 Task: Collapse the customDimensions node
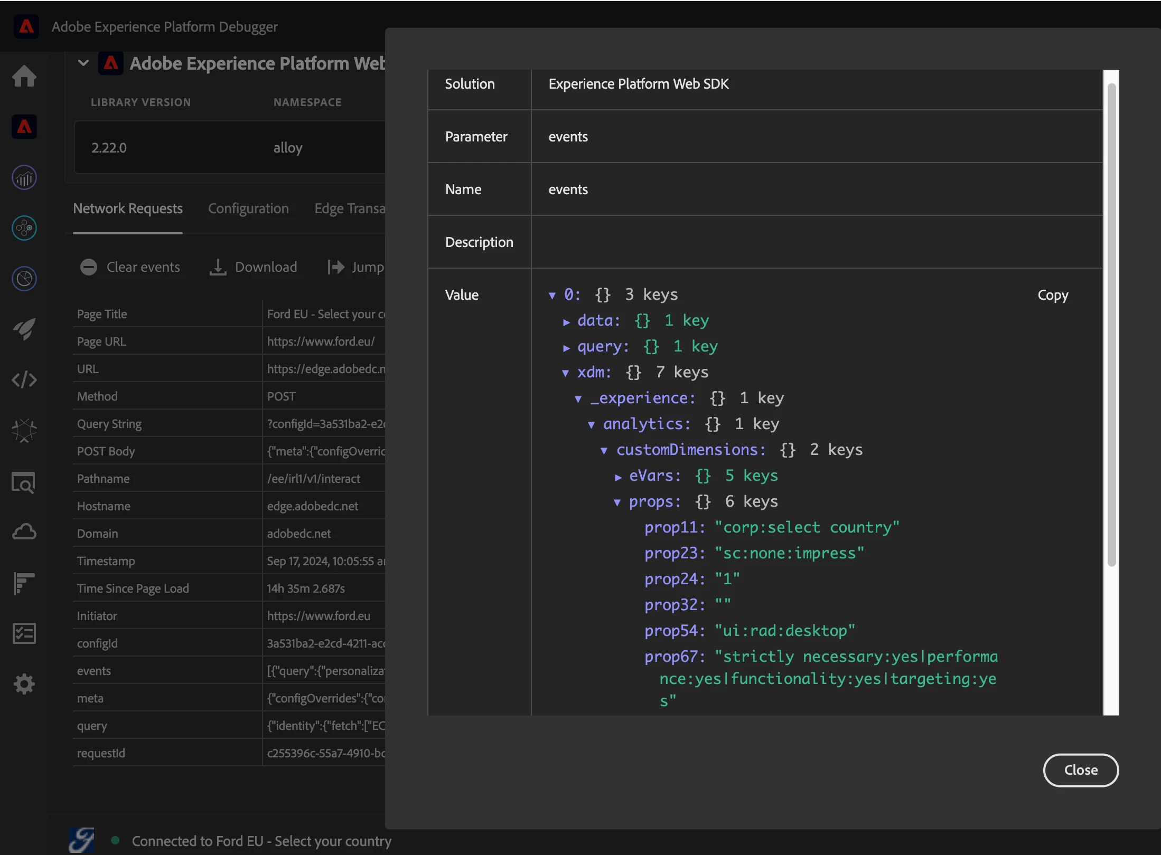(x=604, y=451)
